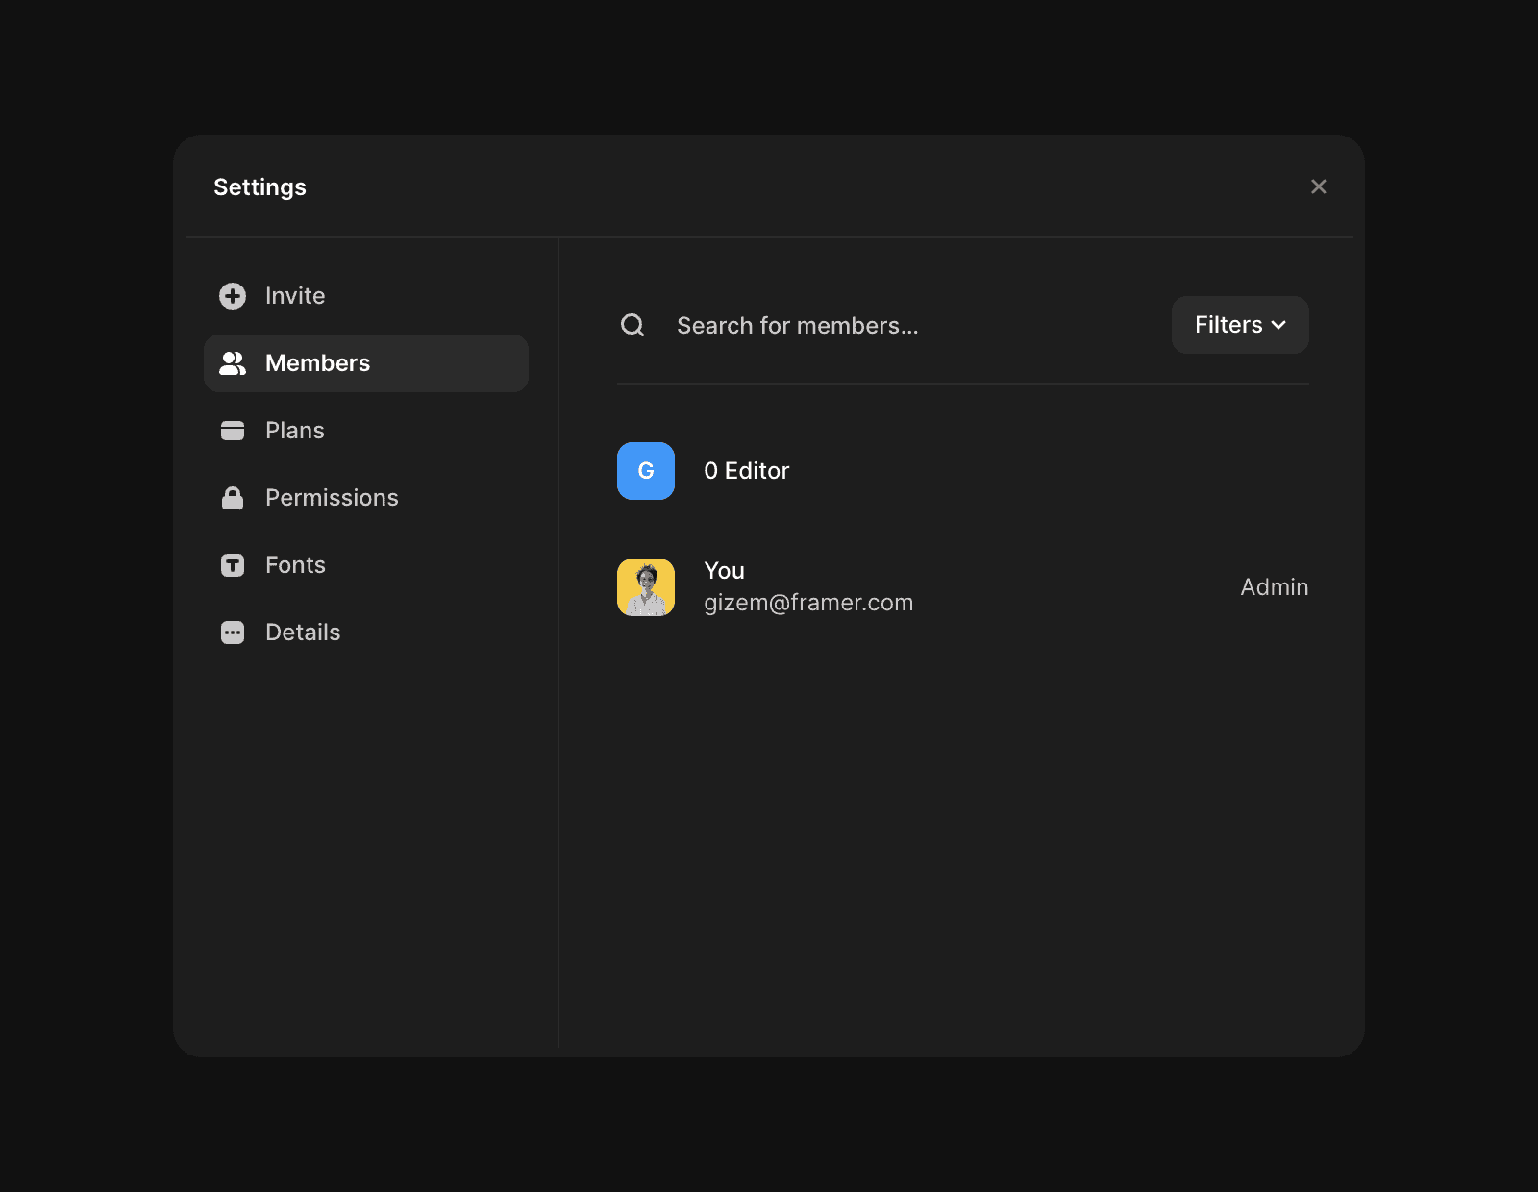Expand the chevron on the Filters button
This screenshot has width=1538, height=1192.
pyautogui.click(x=1279, y=325)
